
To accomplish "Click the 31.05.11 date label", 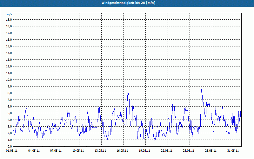I will 233,150.
